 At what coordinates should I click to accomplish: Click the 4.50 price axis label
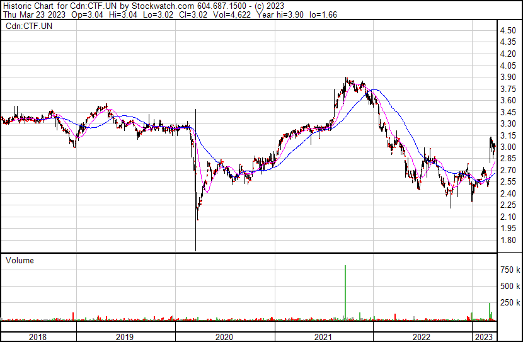click(x=507, y=30)
